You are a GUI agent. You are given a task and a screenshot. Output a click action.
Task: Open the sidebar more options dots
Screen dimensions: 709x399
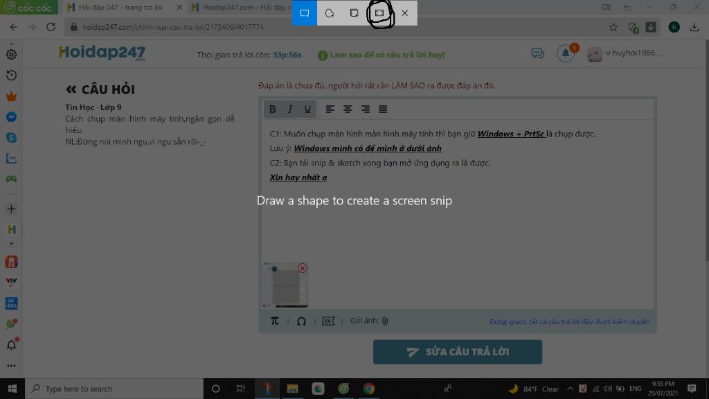[11, 366]
